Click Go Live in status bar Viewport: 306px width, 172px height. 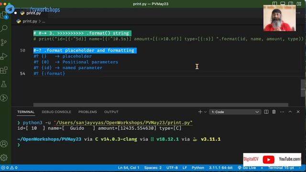click(247, 168)
